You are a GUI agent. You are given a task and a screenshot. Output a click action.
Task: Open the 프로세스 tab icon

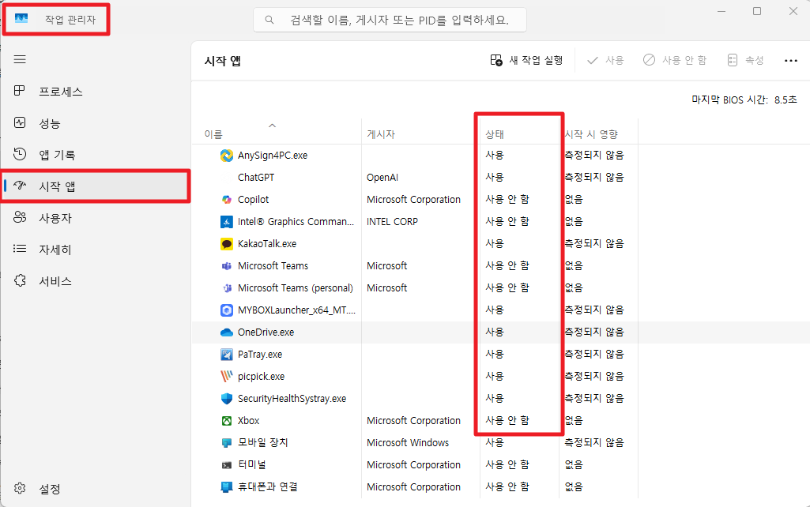[x=20, y=91]
